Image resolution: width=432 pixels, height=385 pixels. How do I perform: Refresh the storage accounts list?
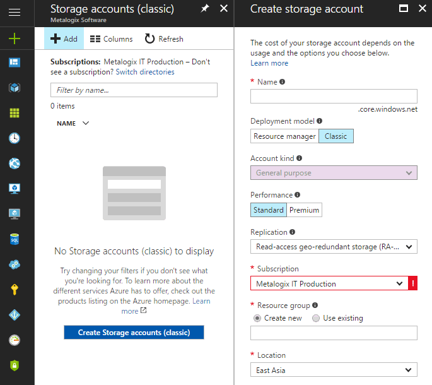[164, 39]
